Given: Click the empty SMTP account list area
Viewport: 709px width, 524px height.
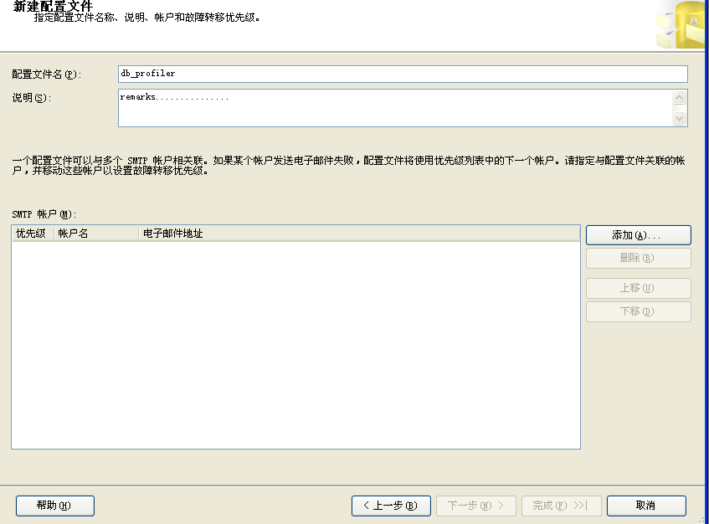Looking at the screenshot, I should click(295, 343).
